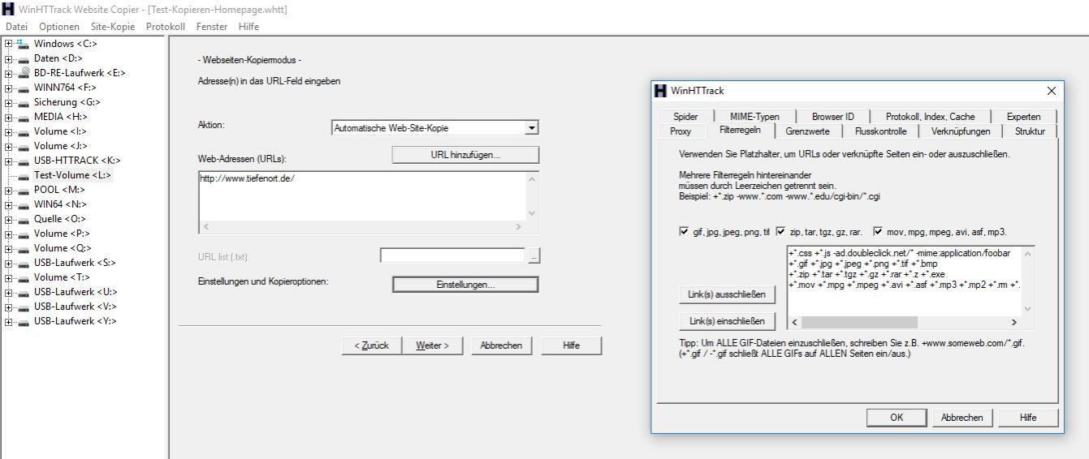
Task: Switch to the MIME-Typen tab
Action: point(754,117)
